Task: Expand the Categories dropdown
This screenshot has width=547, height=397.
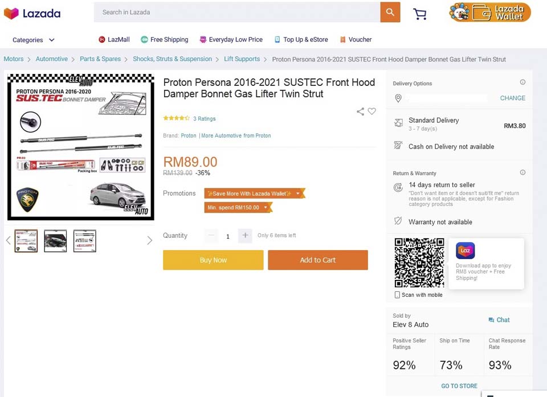Action: click(x=34, y=40)
